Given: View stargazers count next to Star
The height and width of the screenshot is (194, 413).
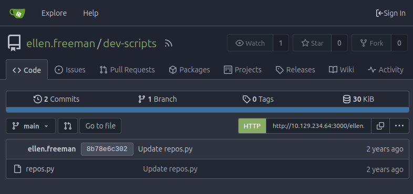Looking at the screenshot, I should coord(339,43).
